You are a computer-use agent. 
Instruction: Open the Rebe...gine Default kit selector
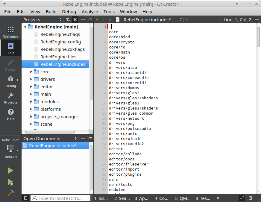pos(11,149)
